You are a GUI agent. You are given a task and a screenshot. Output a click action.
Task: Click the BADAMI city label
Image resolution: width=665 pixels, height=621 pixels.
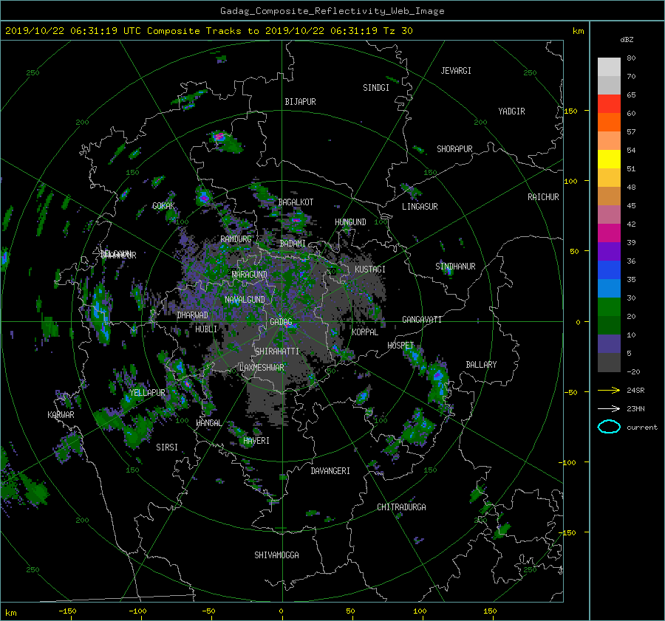point(293,244)
